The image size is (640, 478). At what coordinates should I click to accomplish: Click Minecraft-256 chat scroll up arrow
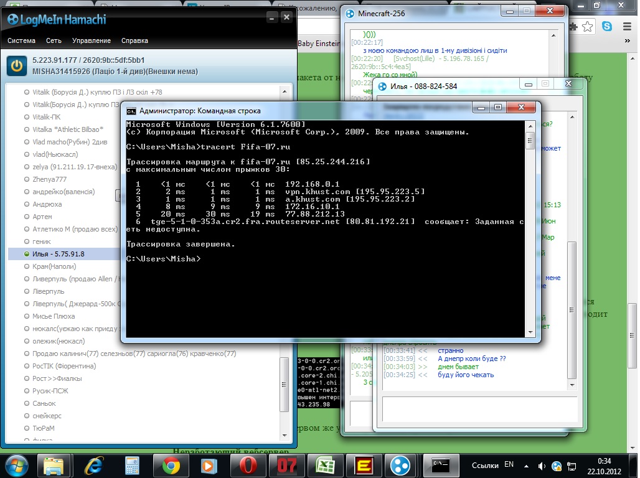(553, 35)
